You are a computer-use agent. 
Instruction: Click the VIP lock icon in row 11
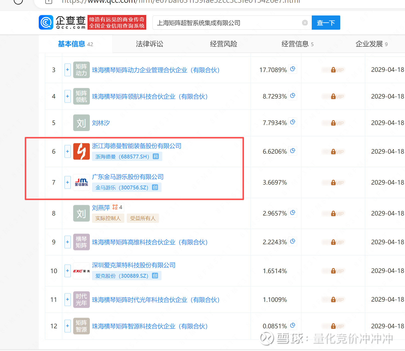point(333,299)
